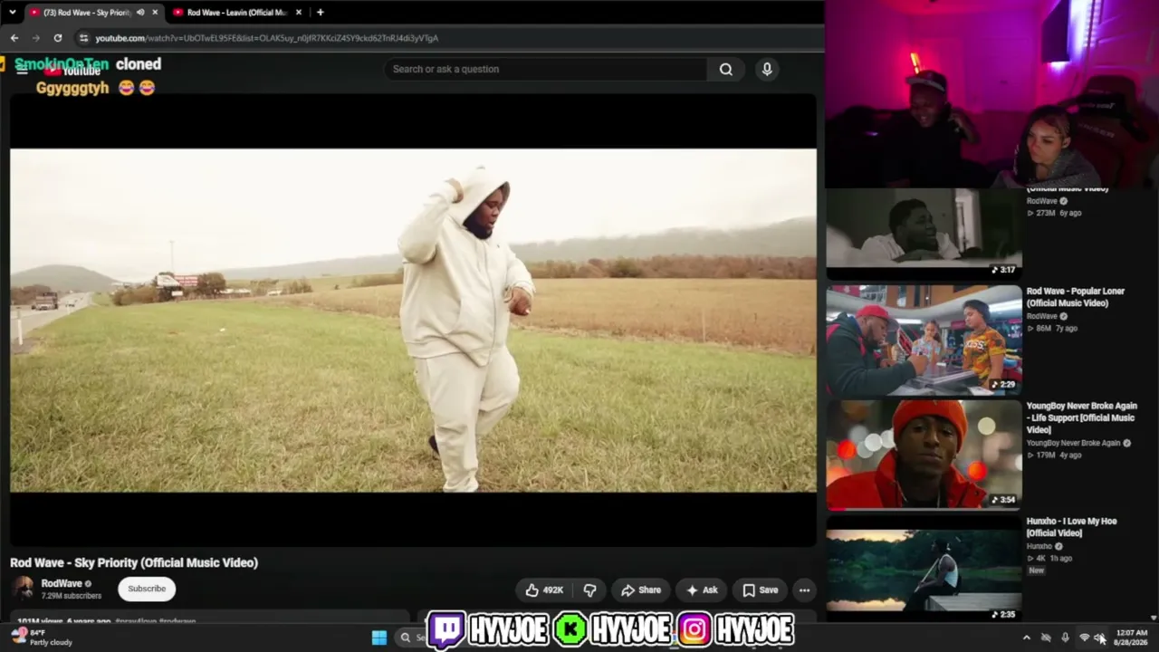1159x652 pixels.
Task: Dislike the Sky Priority video
Action: (x=589, y=590)
